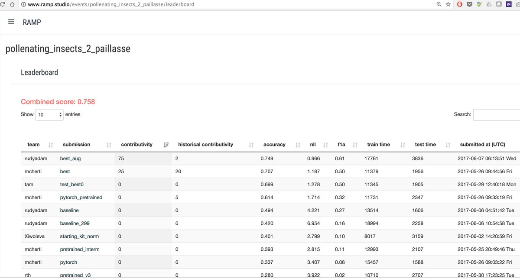Sort by historical contributivity arrows
Viewport: 520px width, 278px height.
[x=251, y=145]
